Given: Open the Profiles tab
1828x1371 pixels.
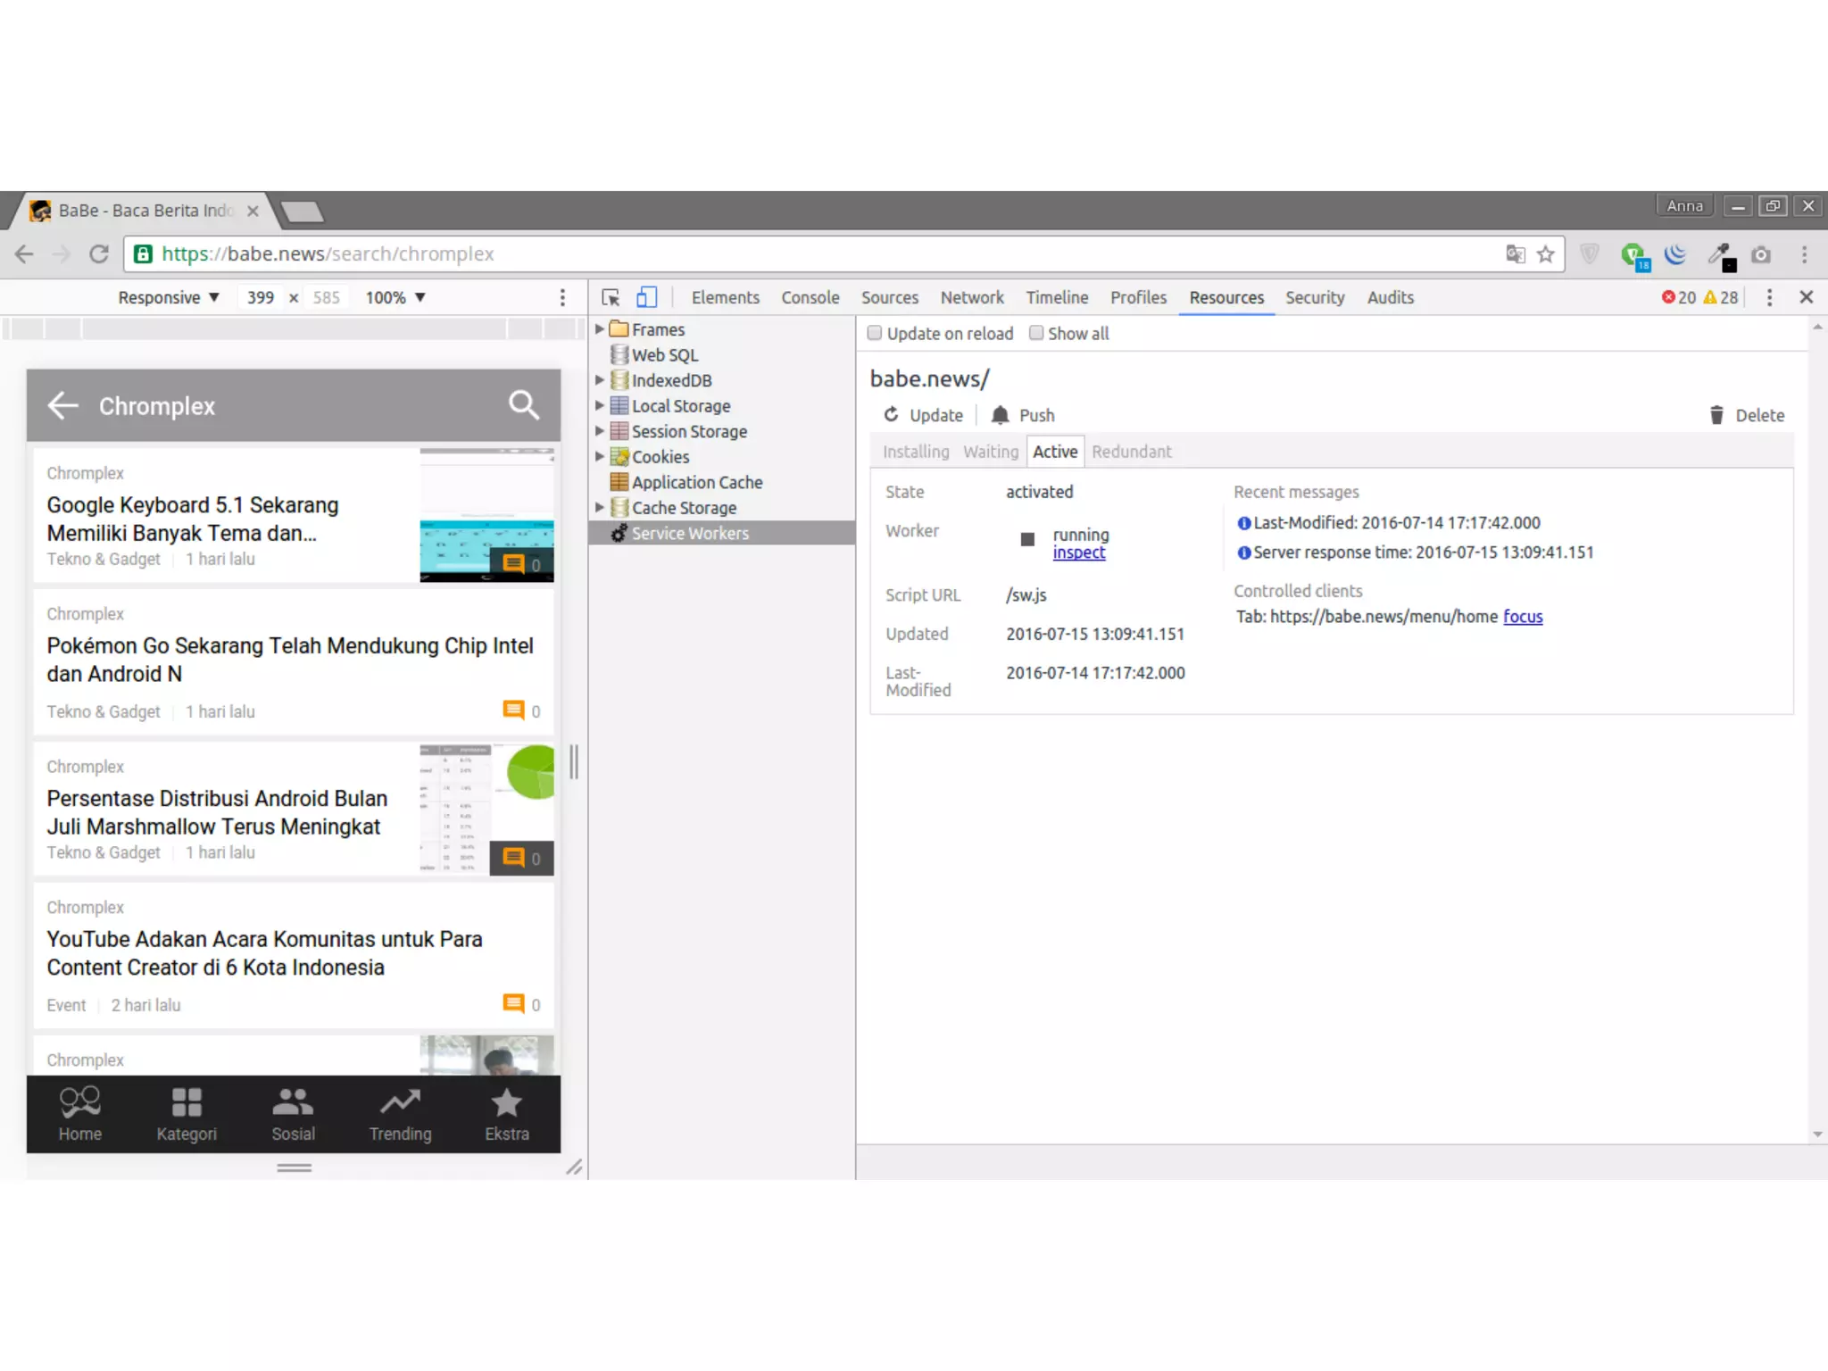Looking at the screenshot, I should pyautogui.click(x=1138, y=297).
